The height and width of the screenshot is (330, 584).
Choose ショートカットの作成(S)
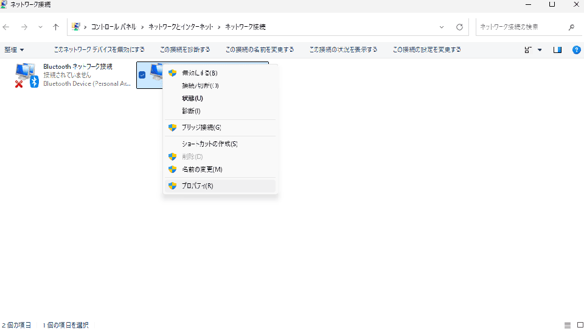click(x=220, y=144)
